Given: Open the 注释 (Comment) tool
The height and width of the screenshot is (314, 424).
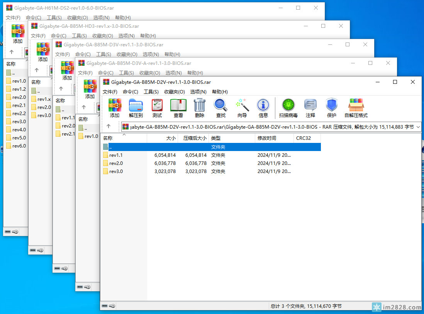Looking at the screenshot, I should point(310,108).
